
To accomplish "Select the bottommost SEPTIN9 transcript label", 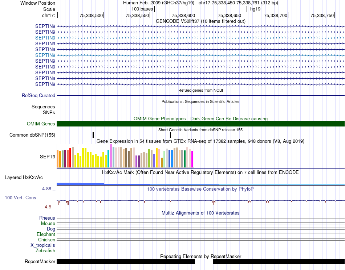I will 45,84.
